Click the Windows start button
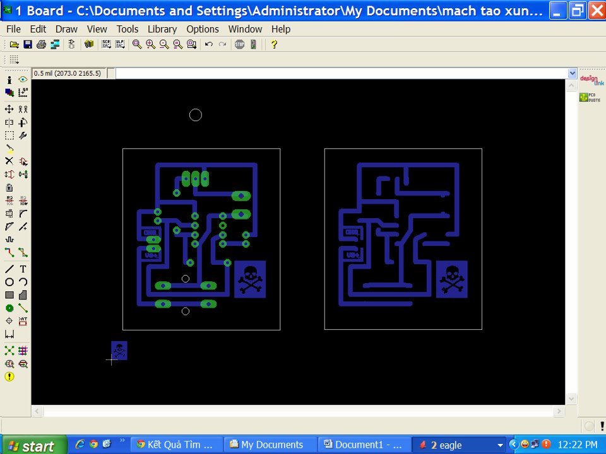606x454 pixels. pyautogui.click(x=35, y=446)
